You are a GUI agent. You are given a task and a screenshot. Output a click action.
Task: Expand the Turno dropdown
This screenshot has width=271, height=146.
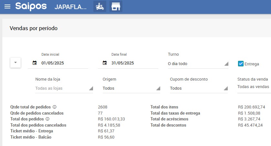(198, 64)
